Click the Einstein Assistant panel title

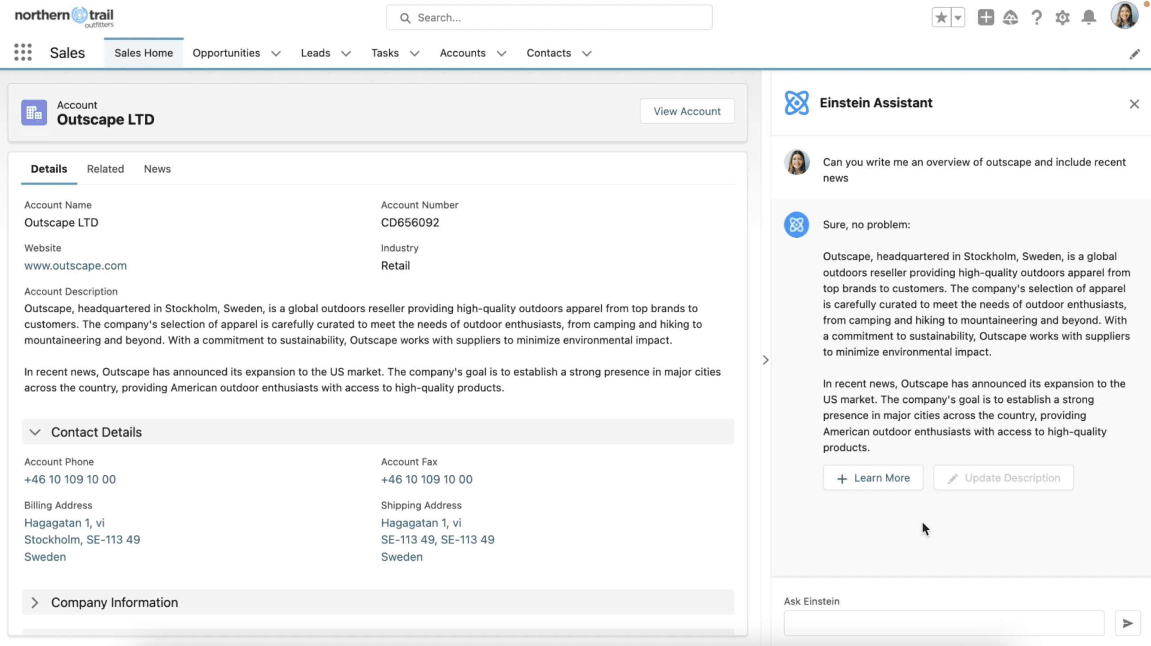coord(875,103)
